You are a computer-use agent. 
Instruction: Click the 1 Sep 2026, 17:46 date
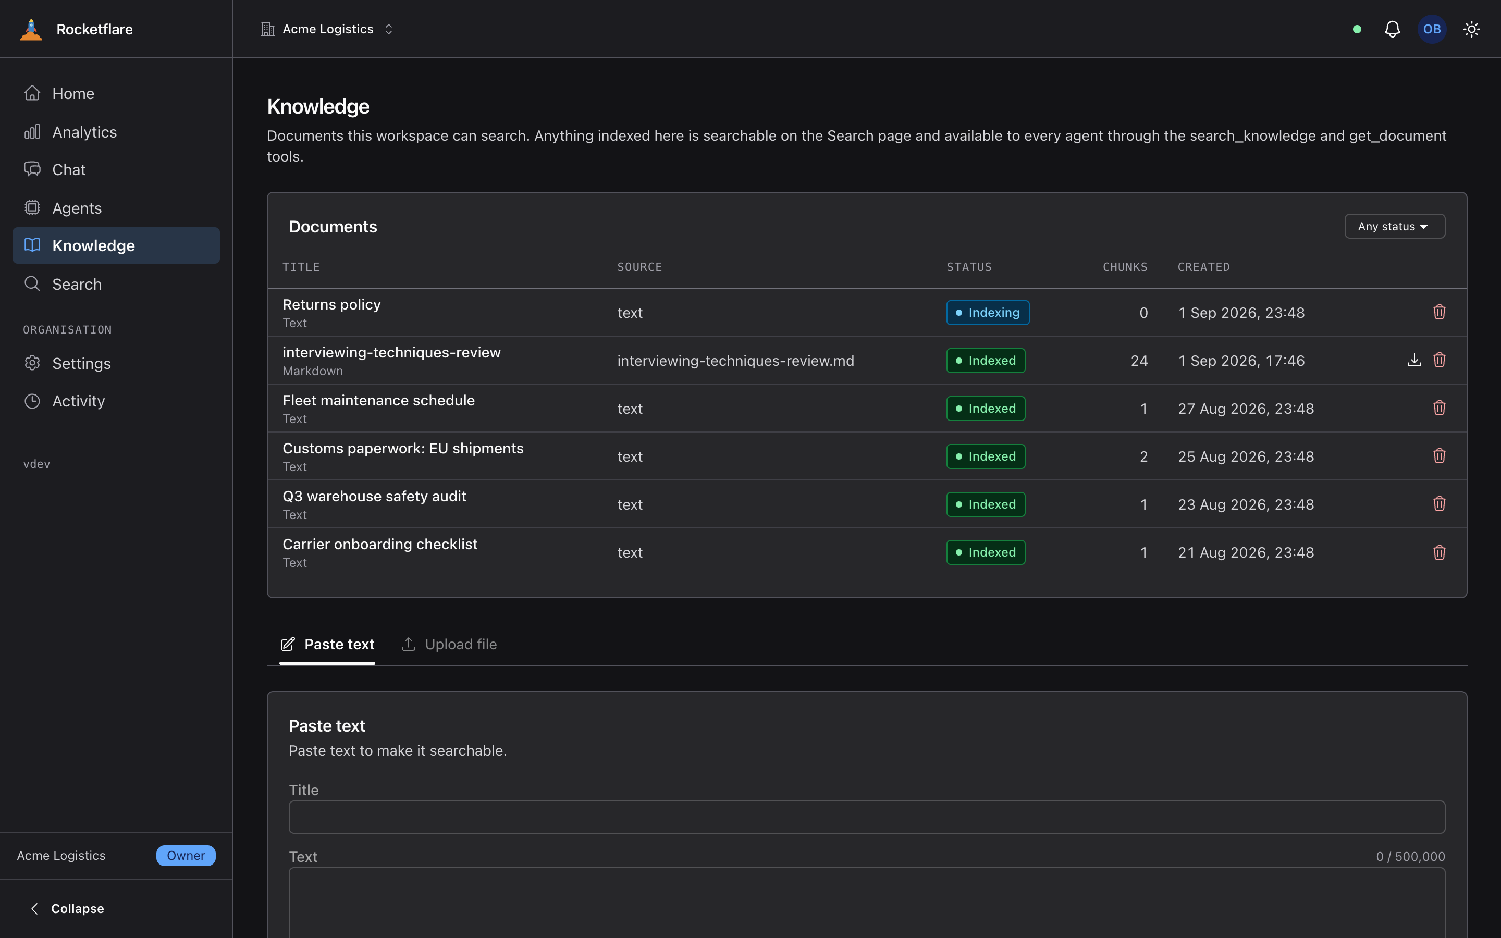click(x=1241, y=361)
